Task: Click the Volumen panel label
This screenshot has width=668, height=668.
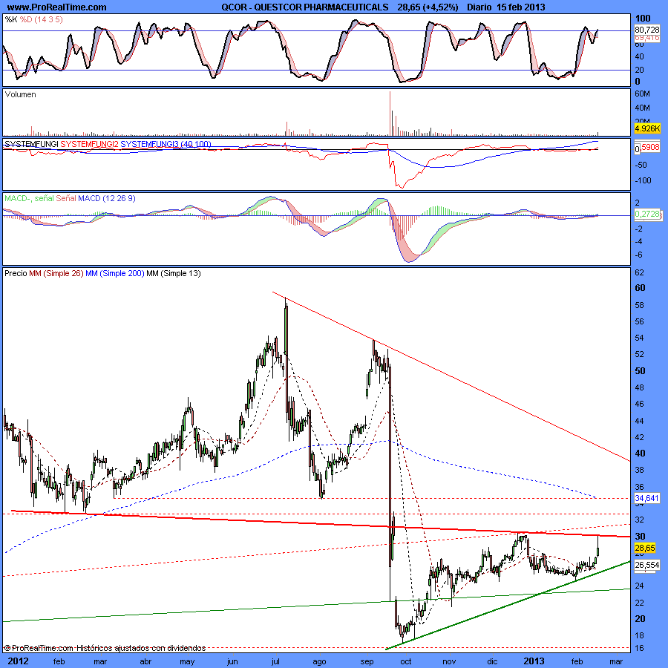Action: coord(20,95)
